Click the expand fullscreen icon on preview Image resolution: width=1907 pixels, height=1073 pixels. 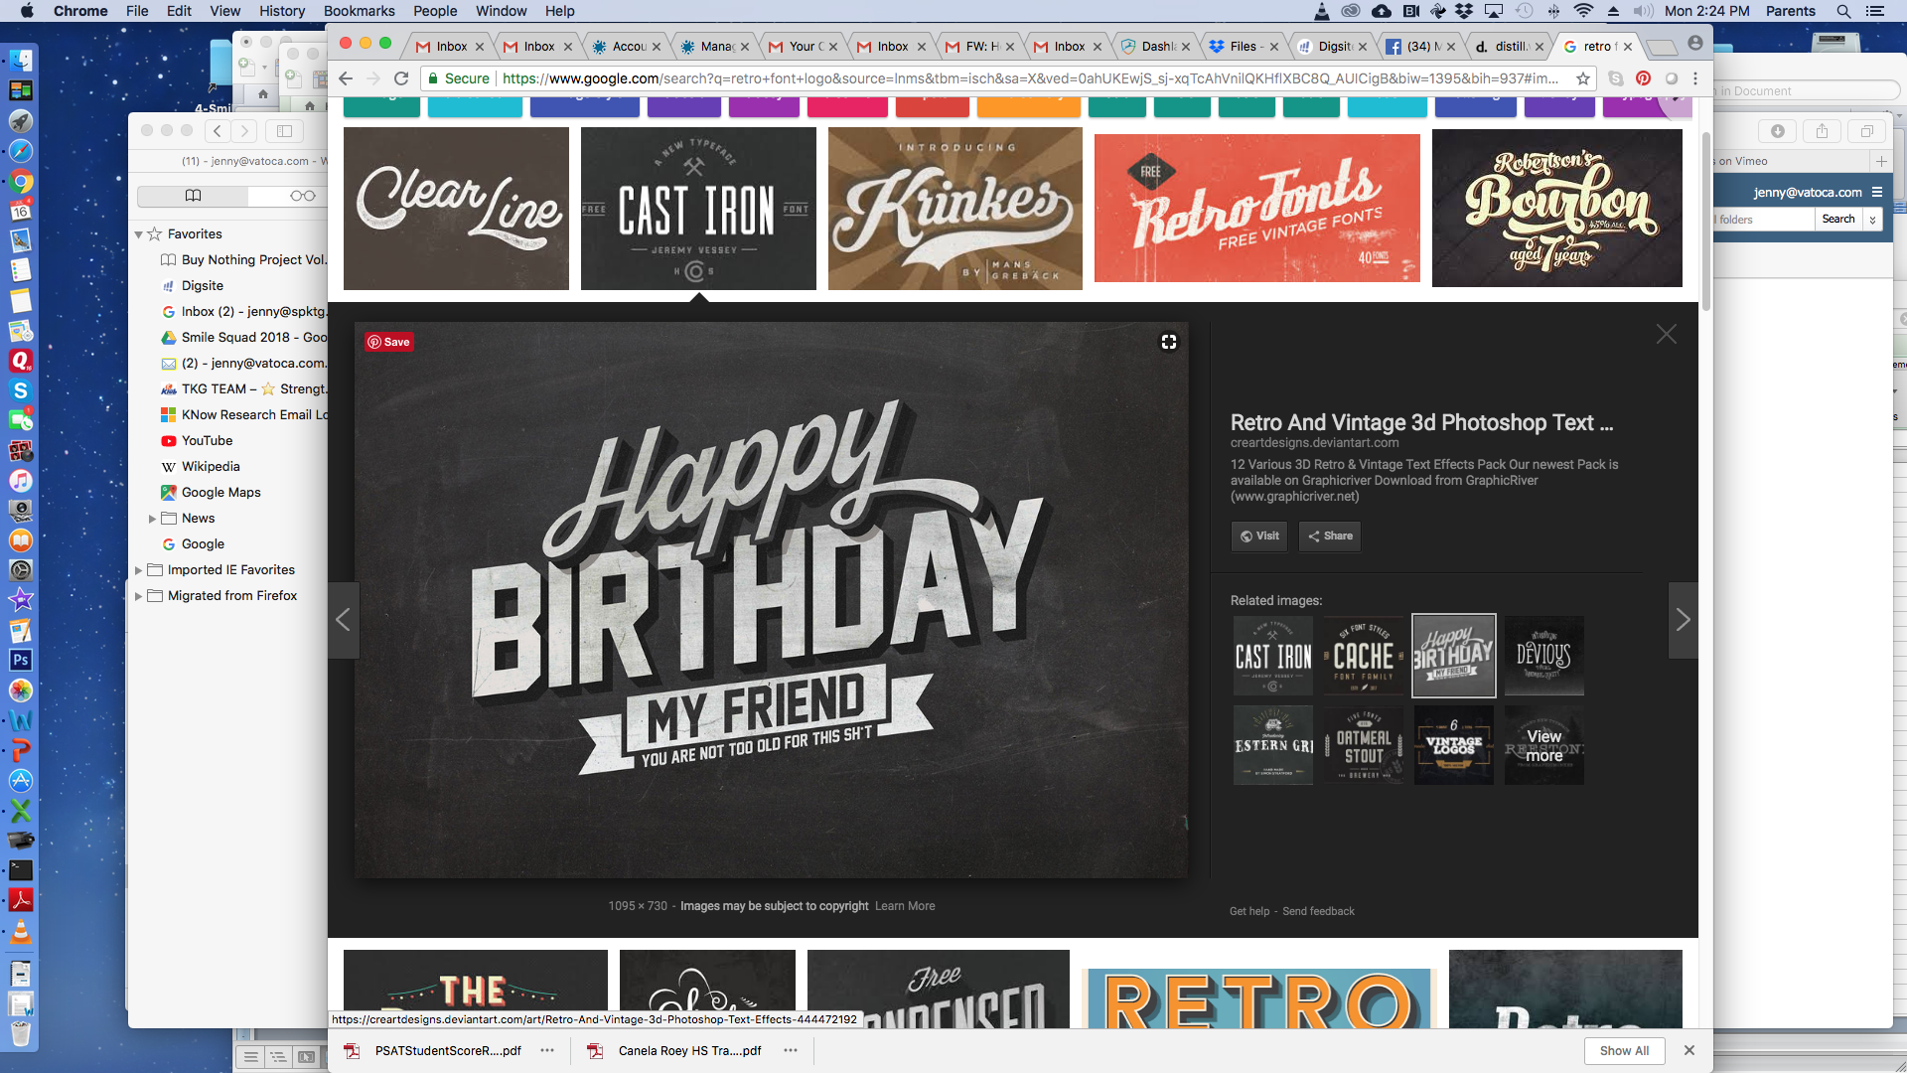click(1169, 342)
